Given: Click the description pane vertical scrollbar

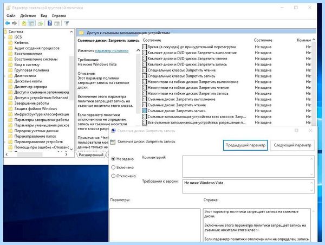Looking at the screenshot, I should (x=138, y=83).
